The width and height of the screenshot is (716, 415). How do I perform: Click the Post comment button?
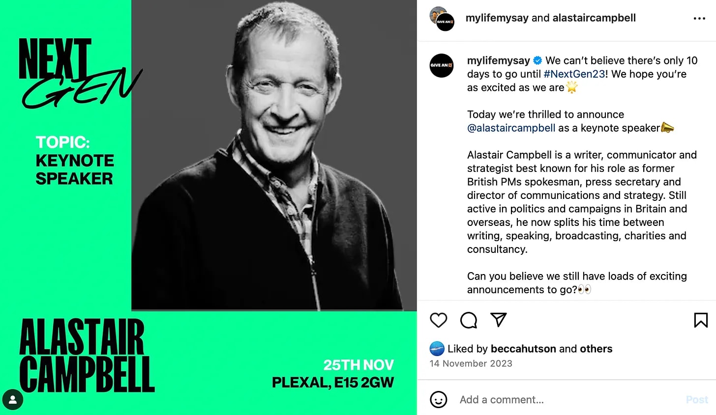click(x=697, y=400)
